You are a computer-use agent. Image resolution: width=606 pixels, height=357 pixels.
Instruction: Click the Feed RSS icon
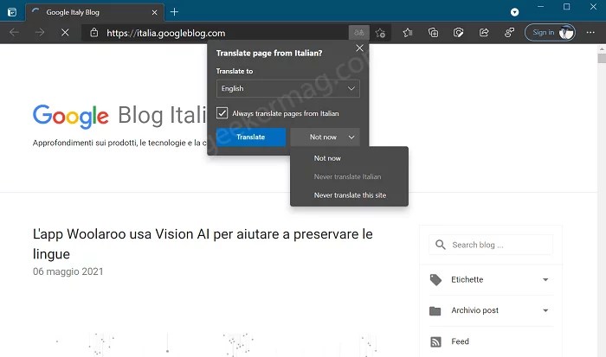[435, 342]
